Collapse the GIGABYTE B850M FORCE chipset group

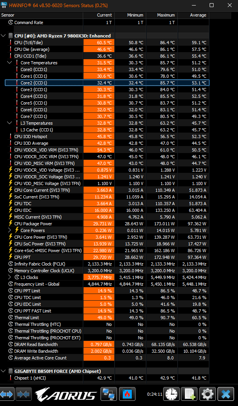point(3,371)
